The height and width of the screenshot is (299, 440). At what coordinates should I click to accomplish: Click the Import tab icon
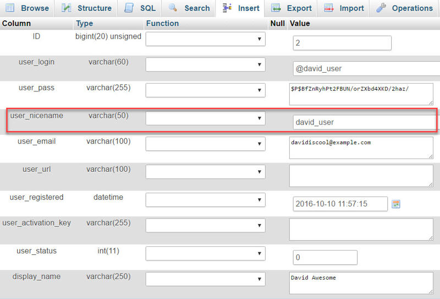(x=328, y=8)
